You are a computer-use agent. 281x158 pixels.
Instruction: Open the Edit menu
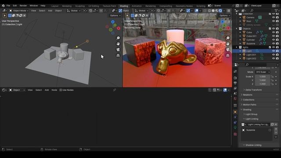click(14, 6)
